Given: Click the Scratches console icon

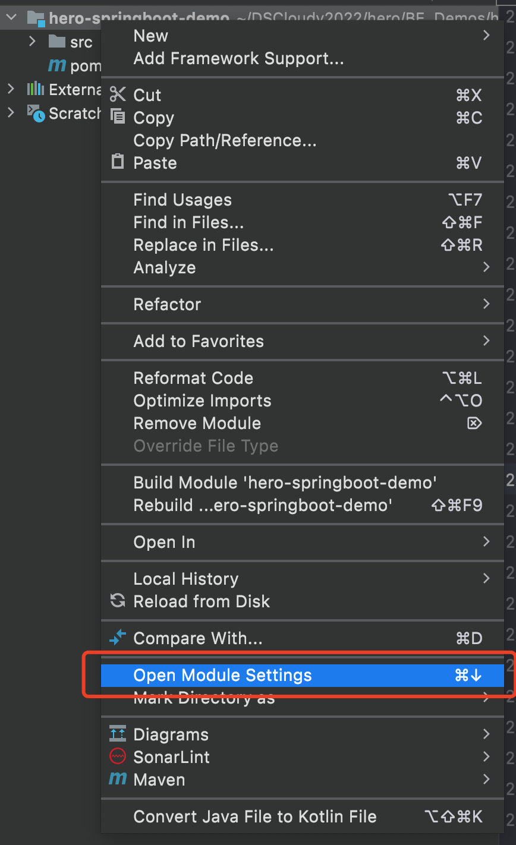Looking at the screenshot, I should (36, 113).
